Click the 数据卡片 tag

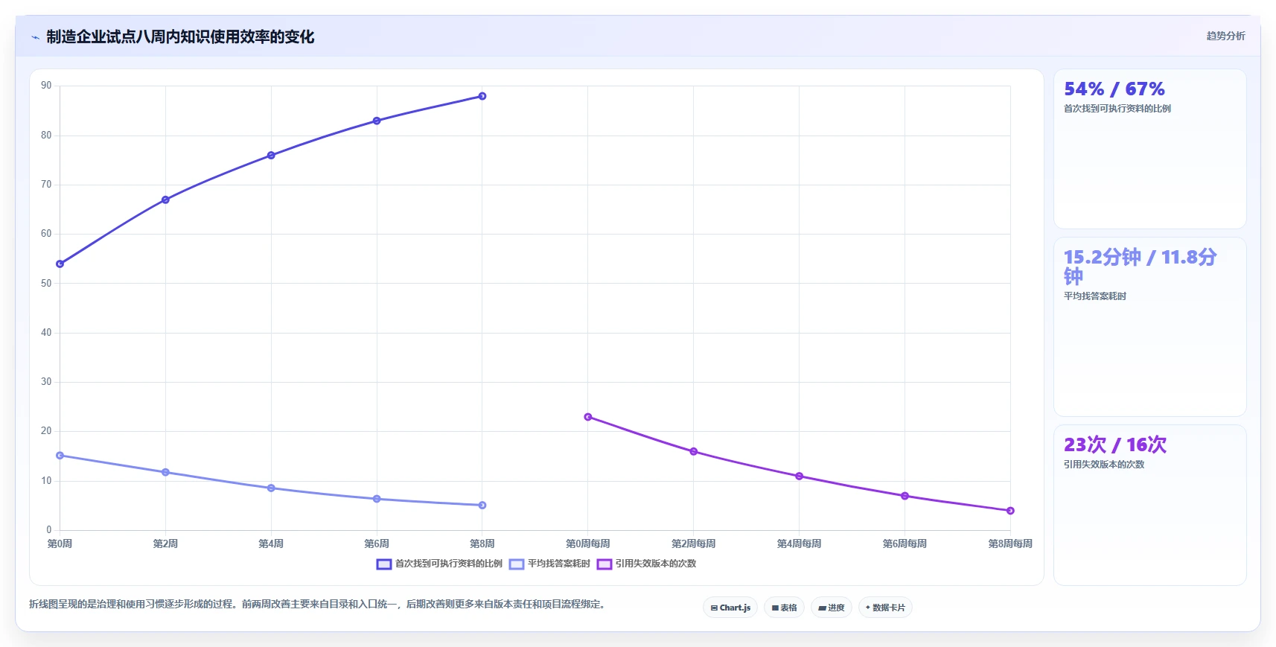coord(885,608)
